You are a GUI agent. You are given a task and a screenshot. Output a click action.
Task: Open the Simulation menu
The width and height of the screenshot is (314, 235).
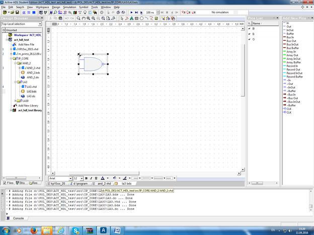click(69, 8)
